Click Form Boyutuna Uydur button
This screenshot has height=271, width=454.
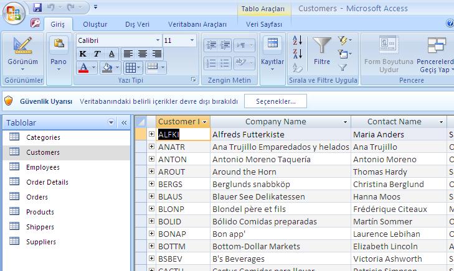pos(389,54)
